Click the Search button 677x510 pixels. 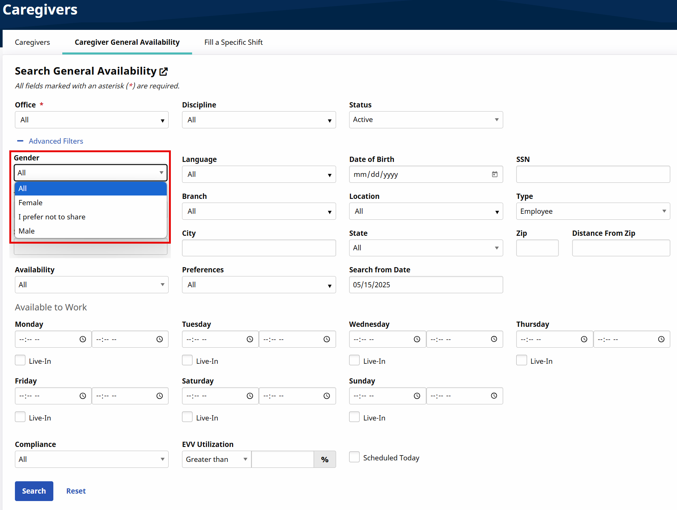(34, 491)
